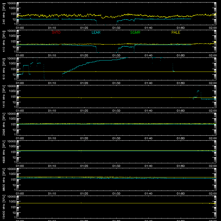Click 01:20 time label under 4995 MHz panel
The width and height of the screenshot is (221, 221).
[84, 166]
